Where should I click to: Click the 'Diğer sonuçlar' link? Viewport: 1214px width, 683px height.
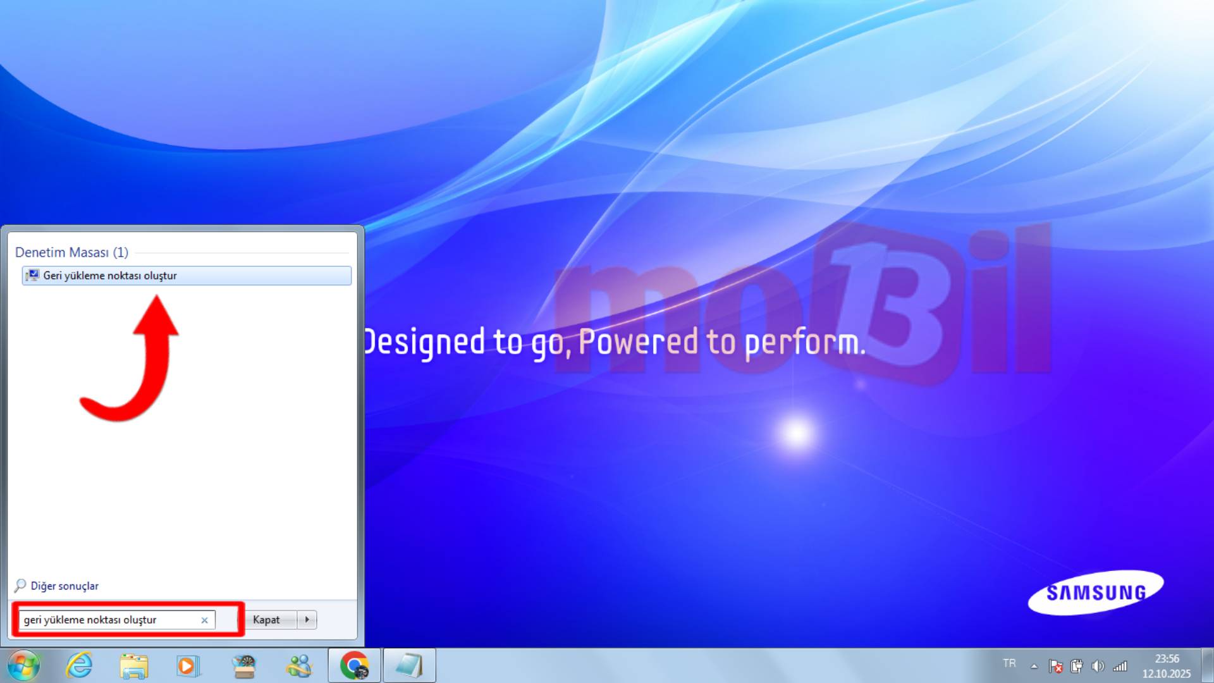pyautogui.click(x=64, y=586)
